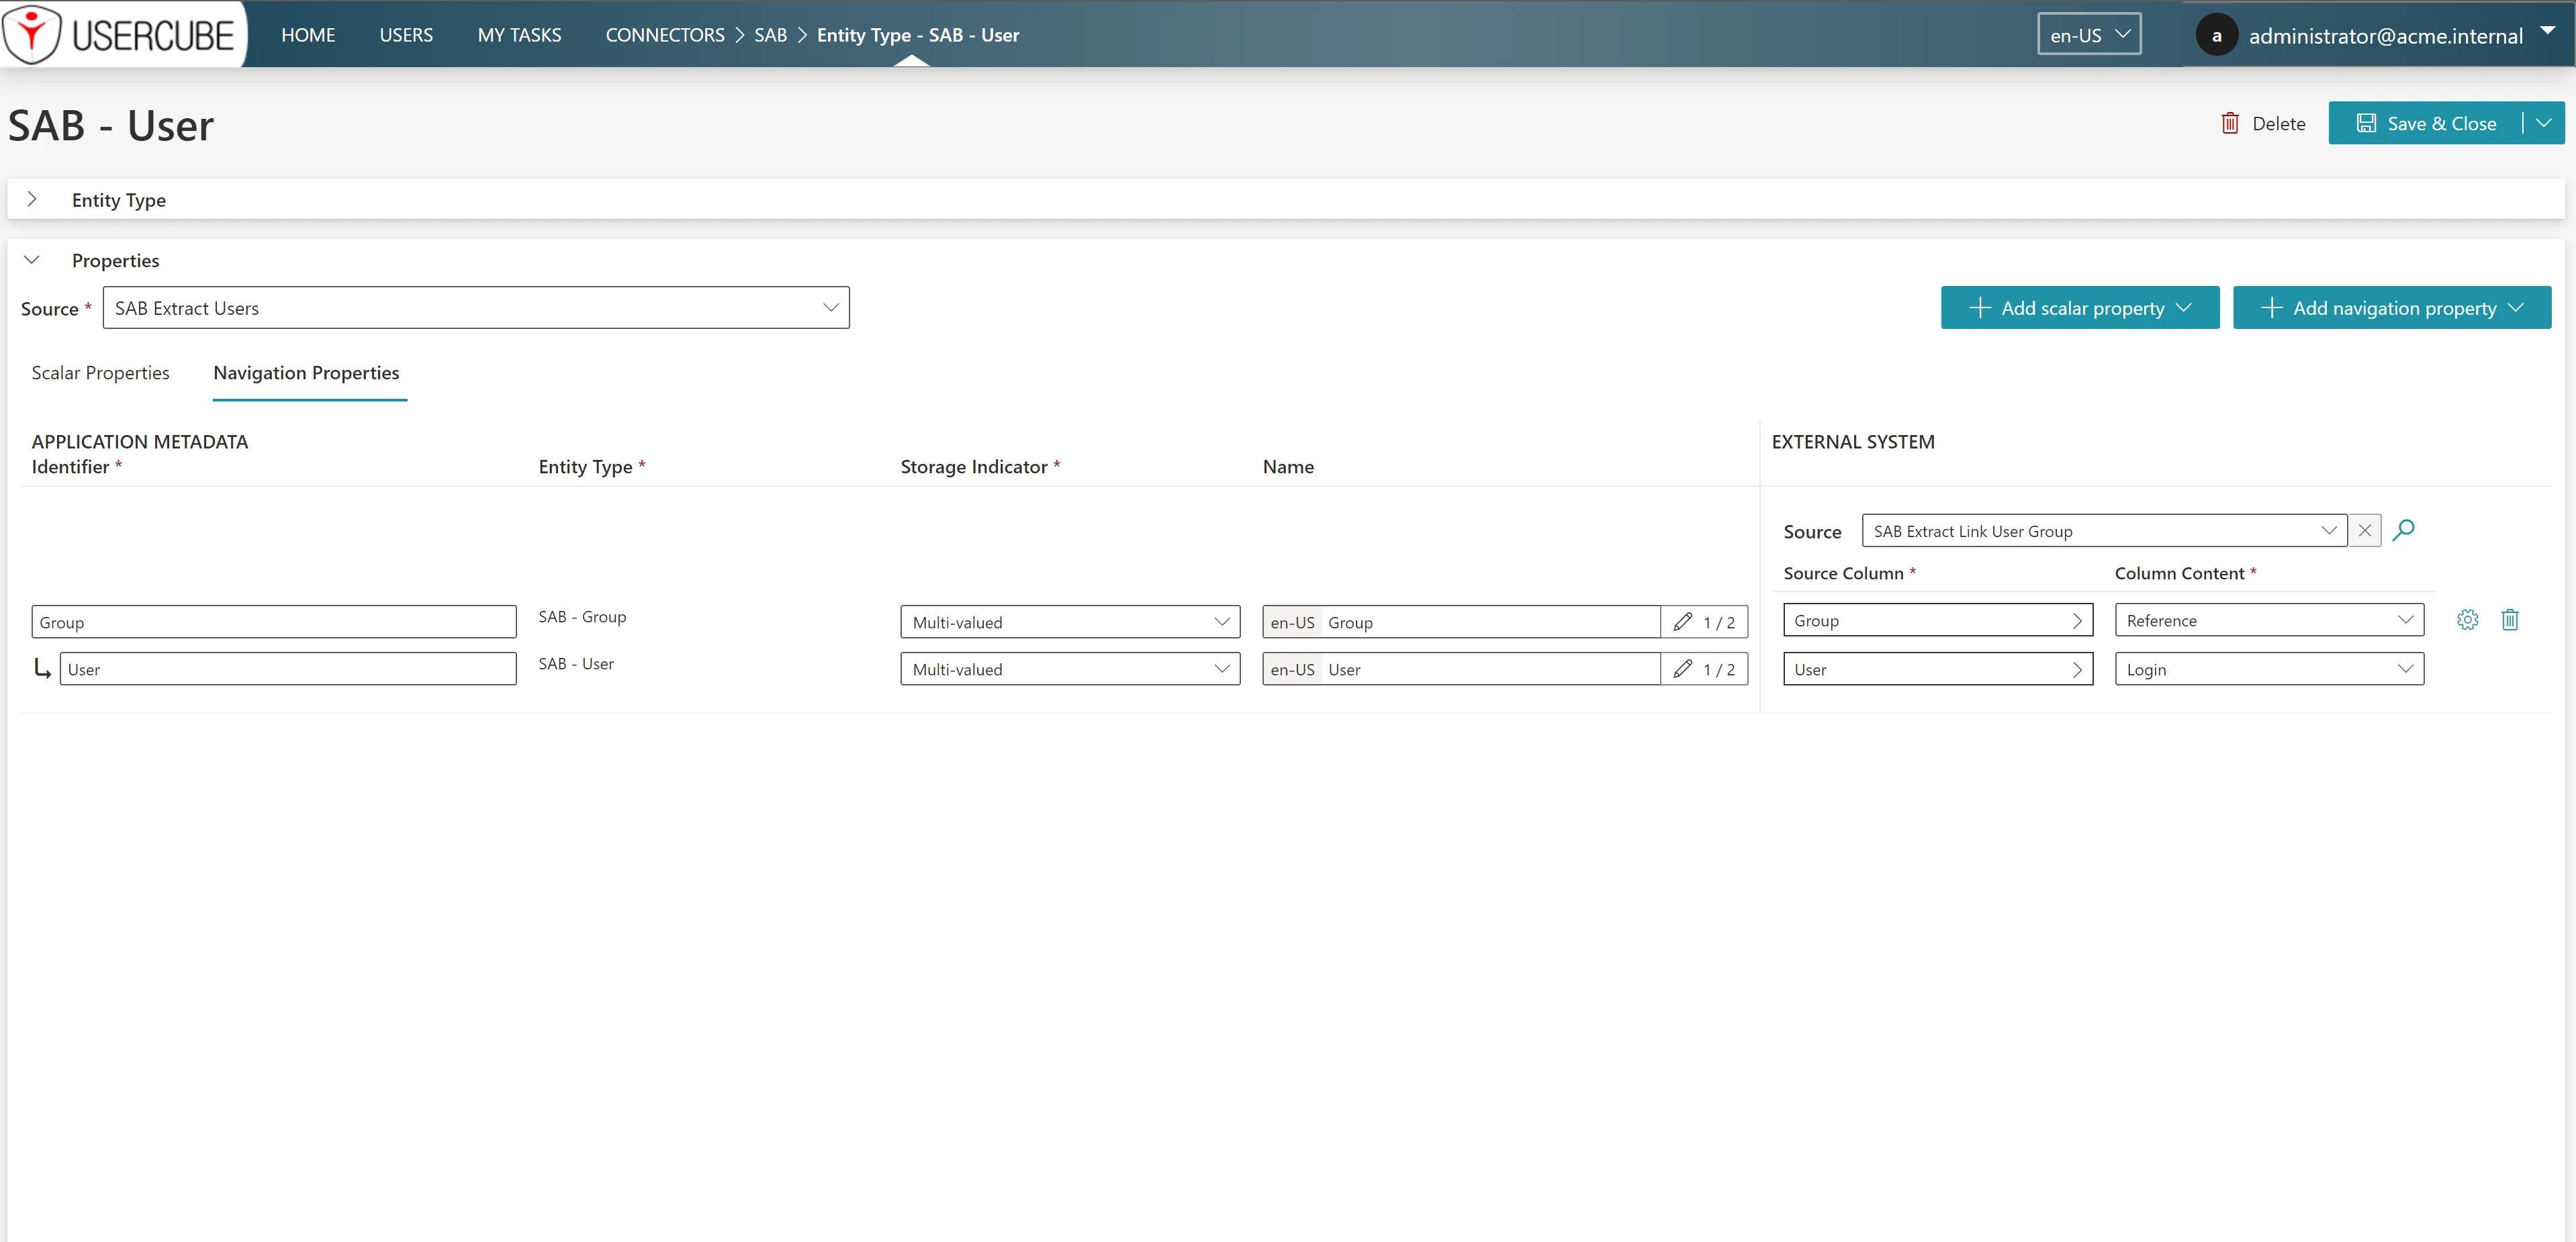Click the Group identifier input field
This screenshot has height=1242, width=2576.
(274, 622)
